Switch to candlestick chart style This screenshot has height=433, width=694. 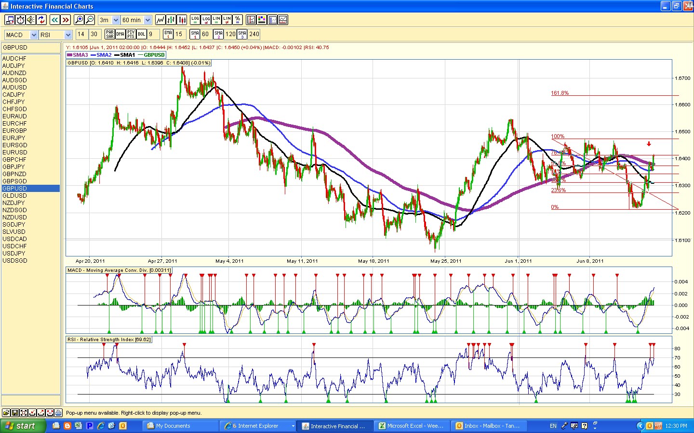point(182,20)
